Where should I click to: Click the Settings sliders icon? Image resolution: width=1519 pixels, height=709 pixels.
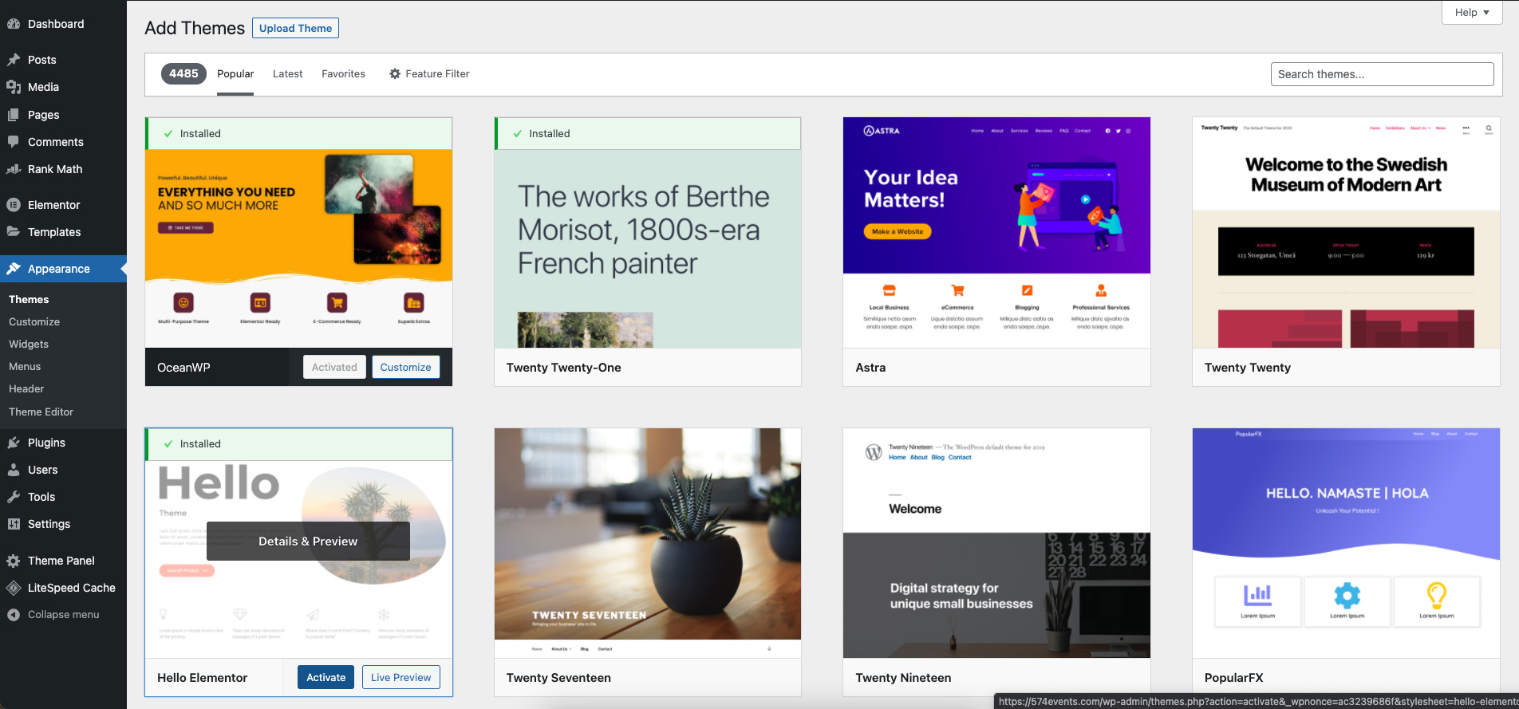[14, 524]
